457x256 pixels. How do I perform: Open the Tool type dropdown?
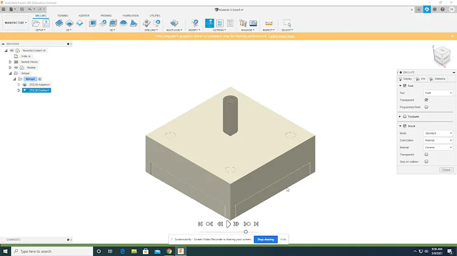tap(438, 93)
